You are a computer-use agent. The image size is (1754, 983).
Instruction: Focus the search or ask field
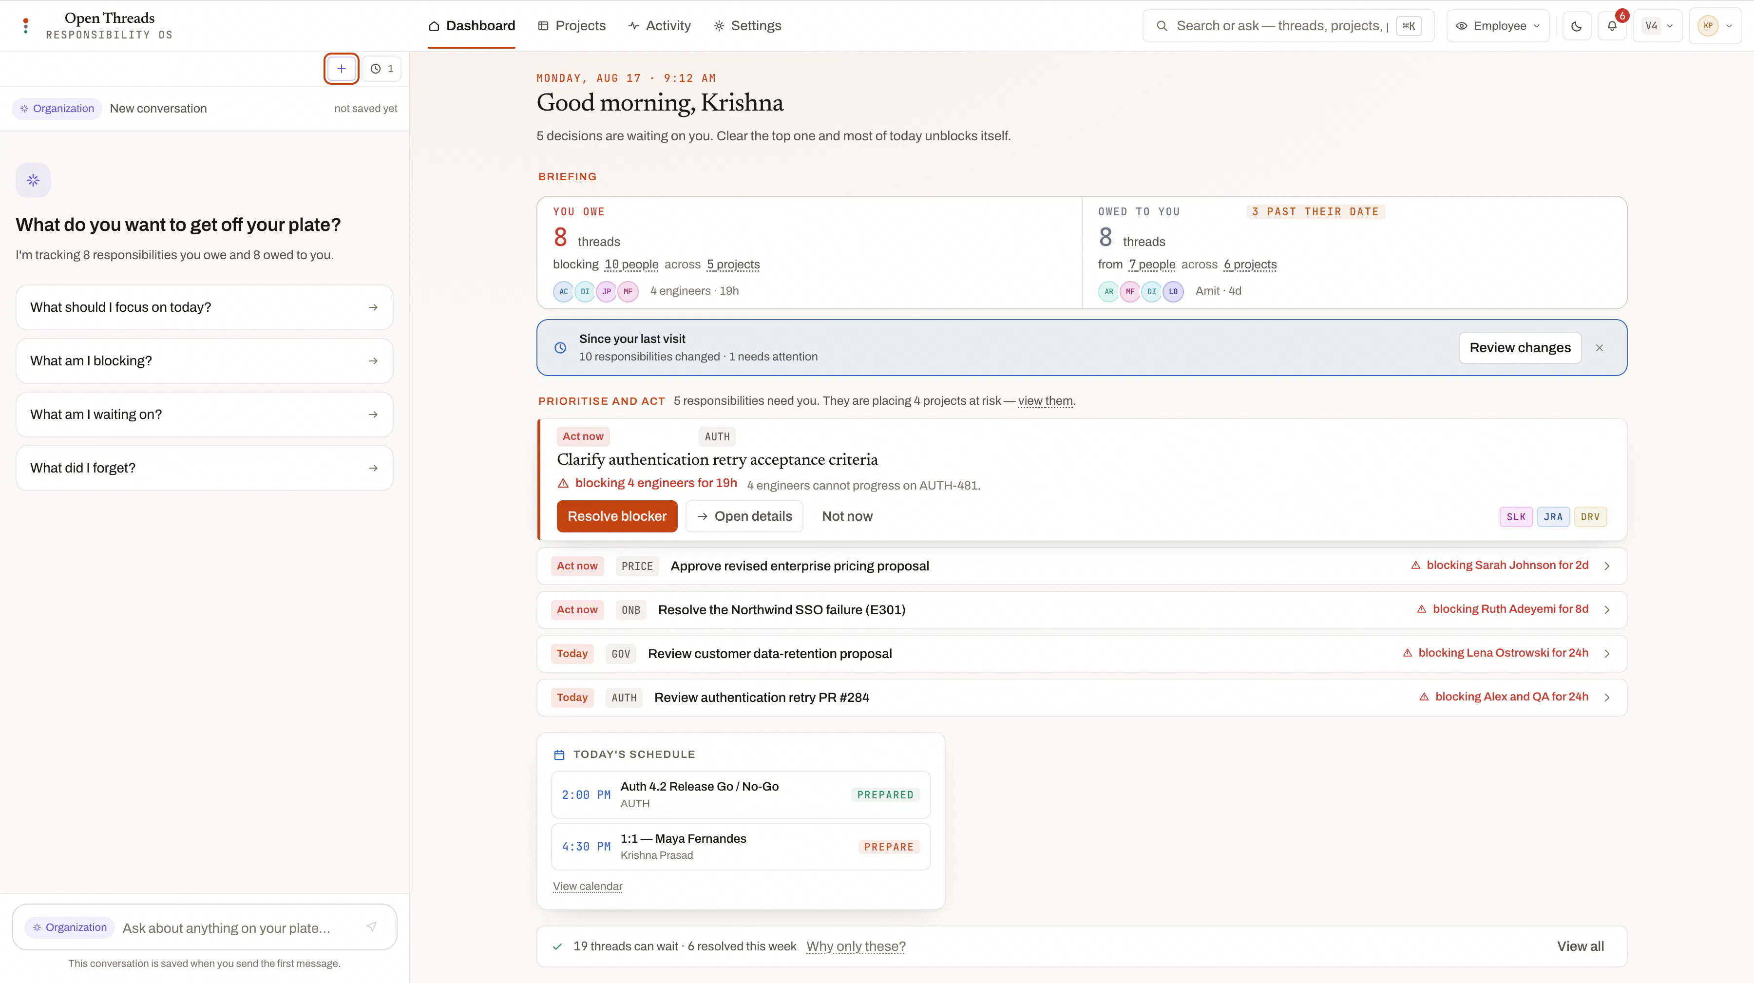coord(1288,26)
